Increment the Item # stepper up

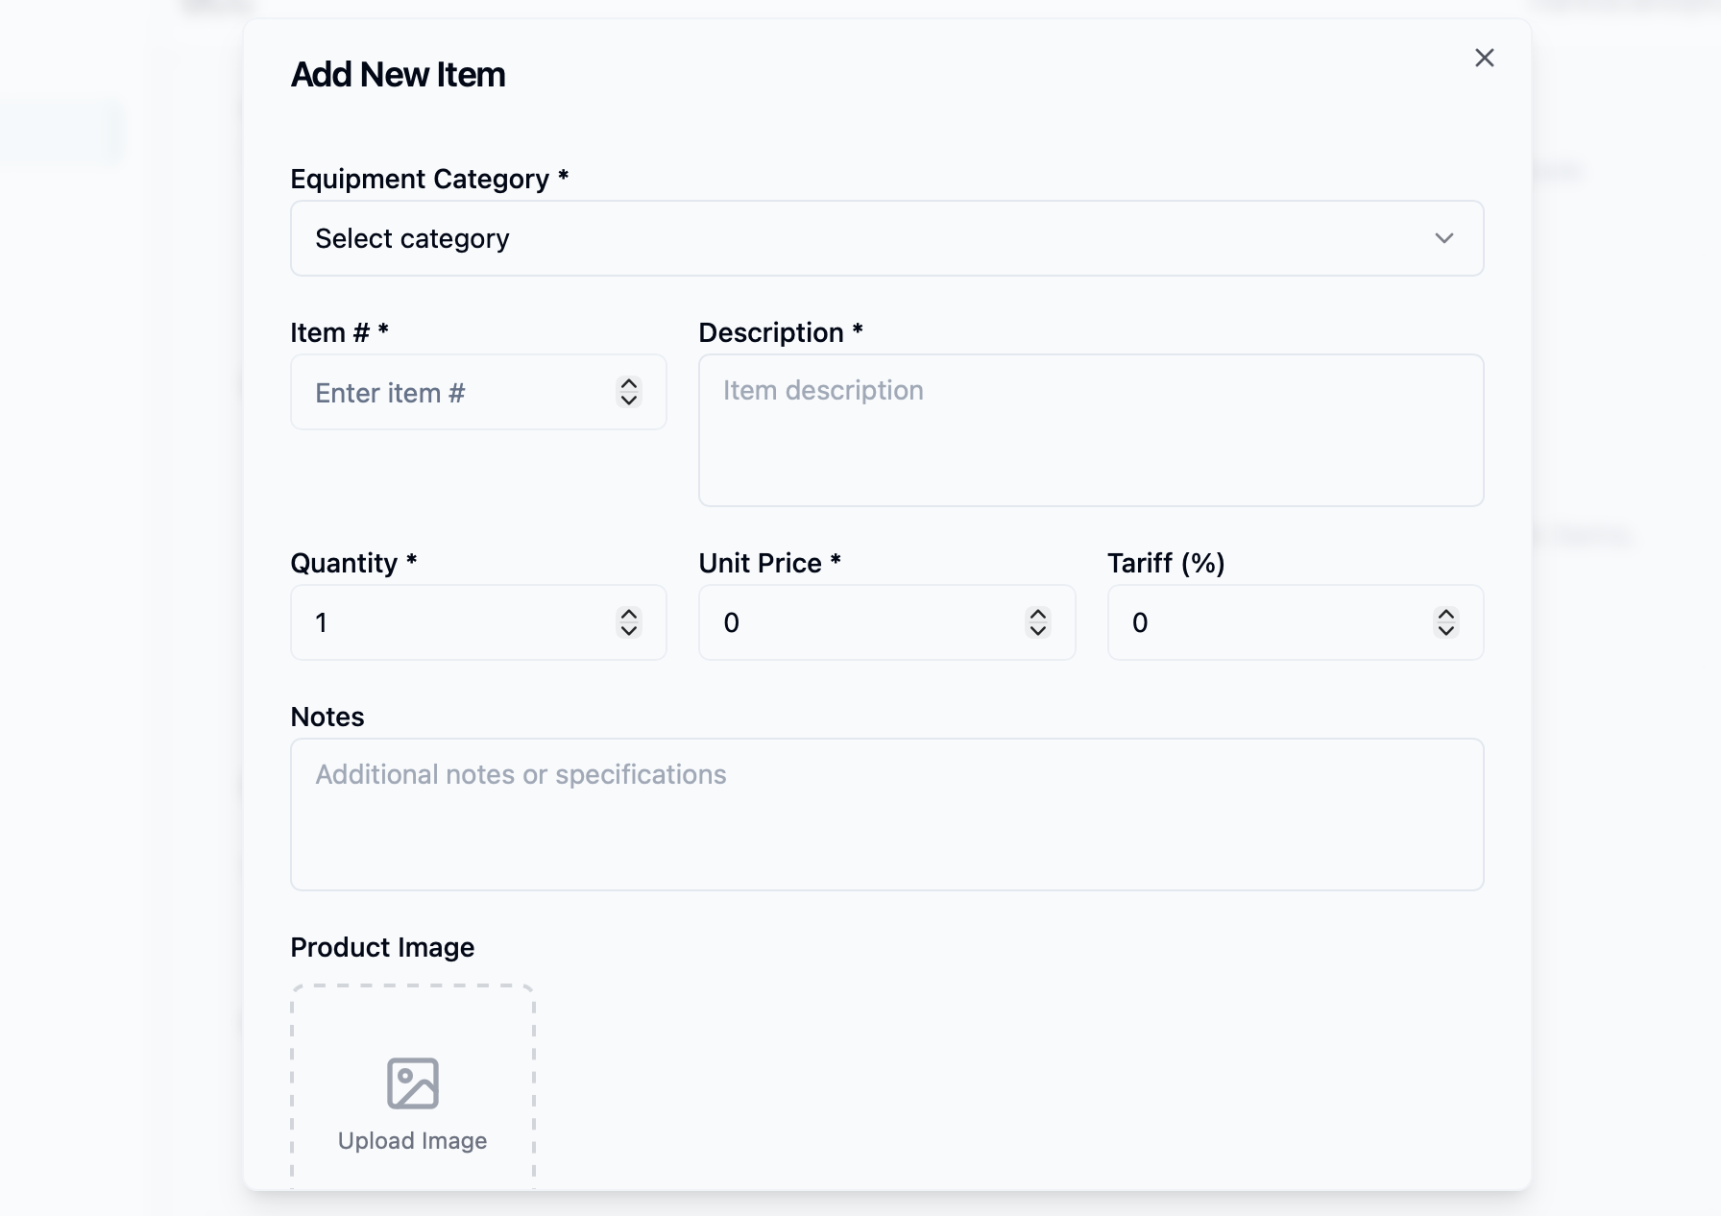(629, 383)
